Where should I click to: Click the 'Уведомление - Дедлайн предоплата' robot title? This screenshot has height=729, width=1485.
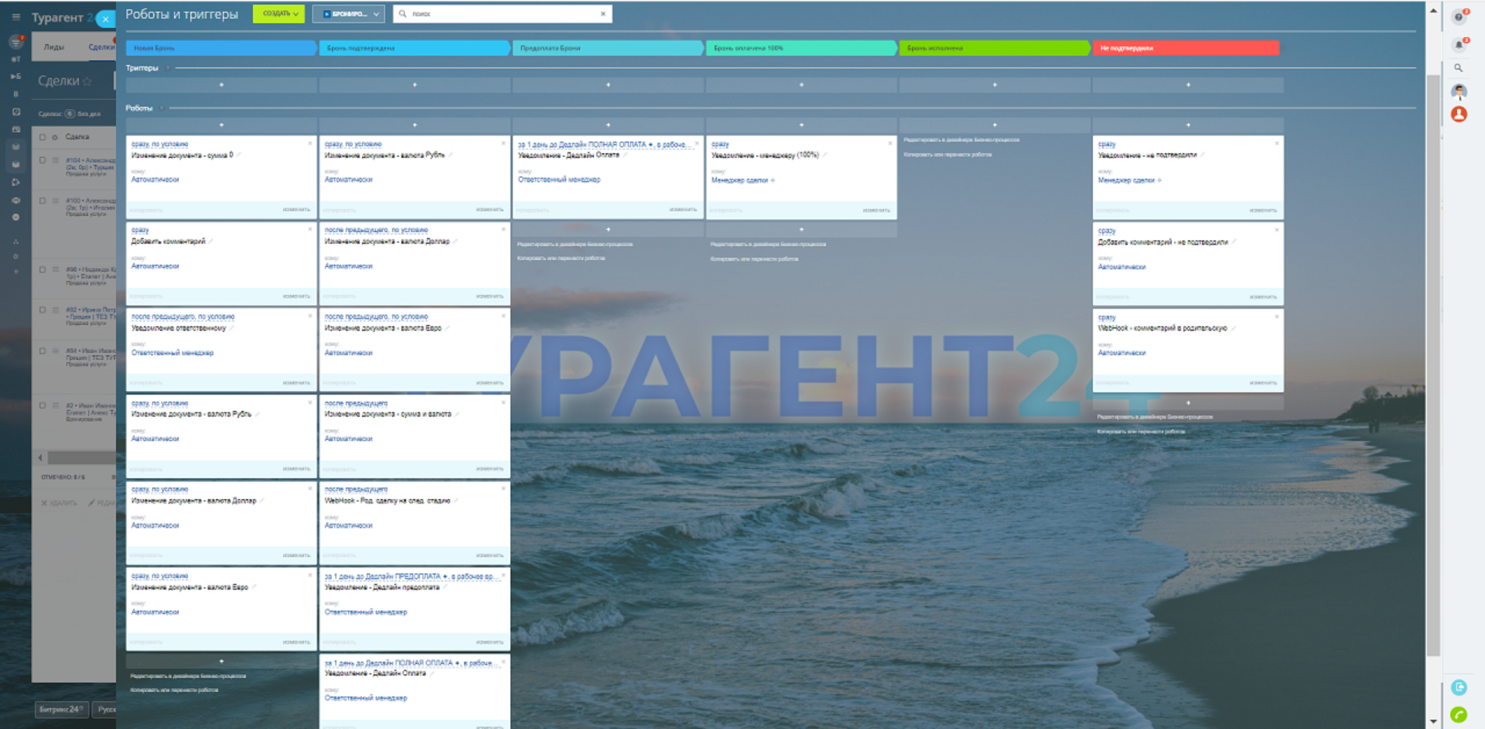tap(382, 587)
